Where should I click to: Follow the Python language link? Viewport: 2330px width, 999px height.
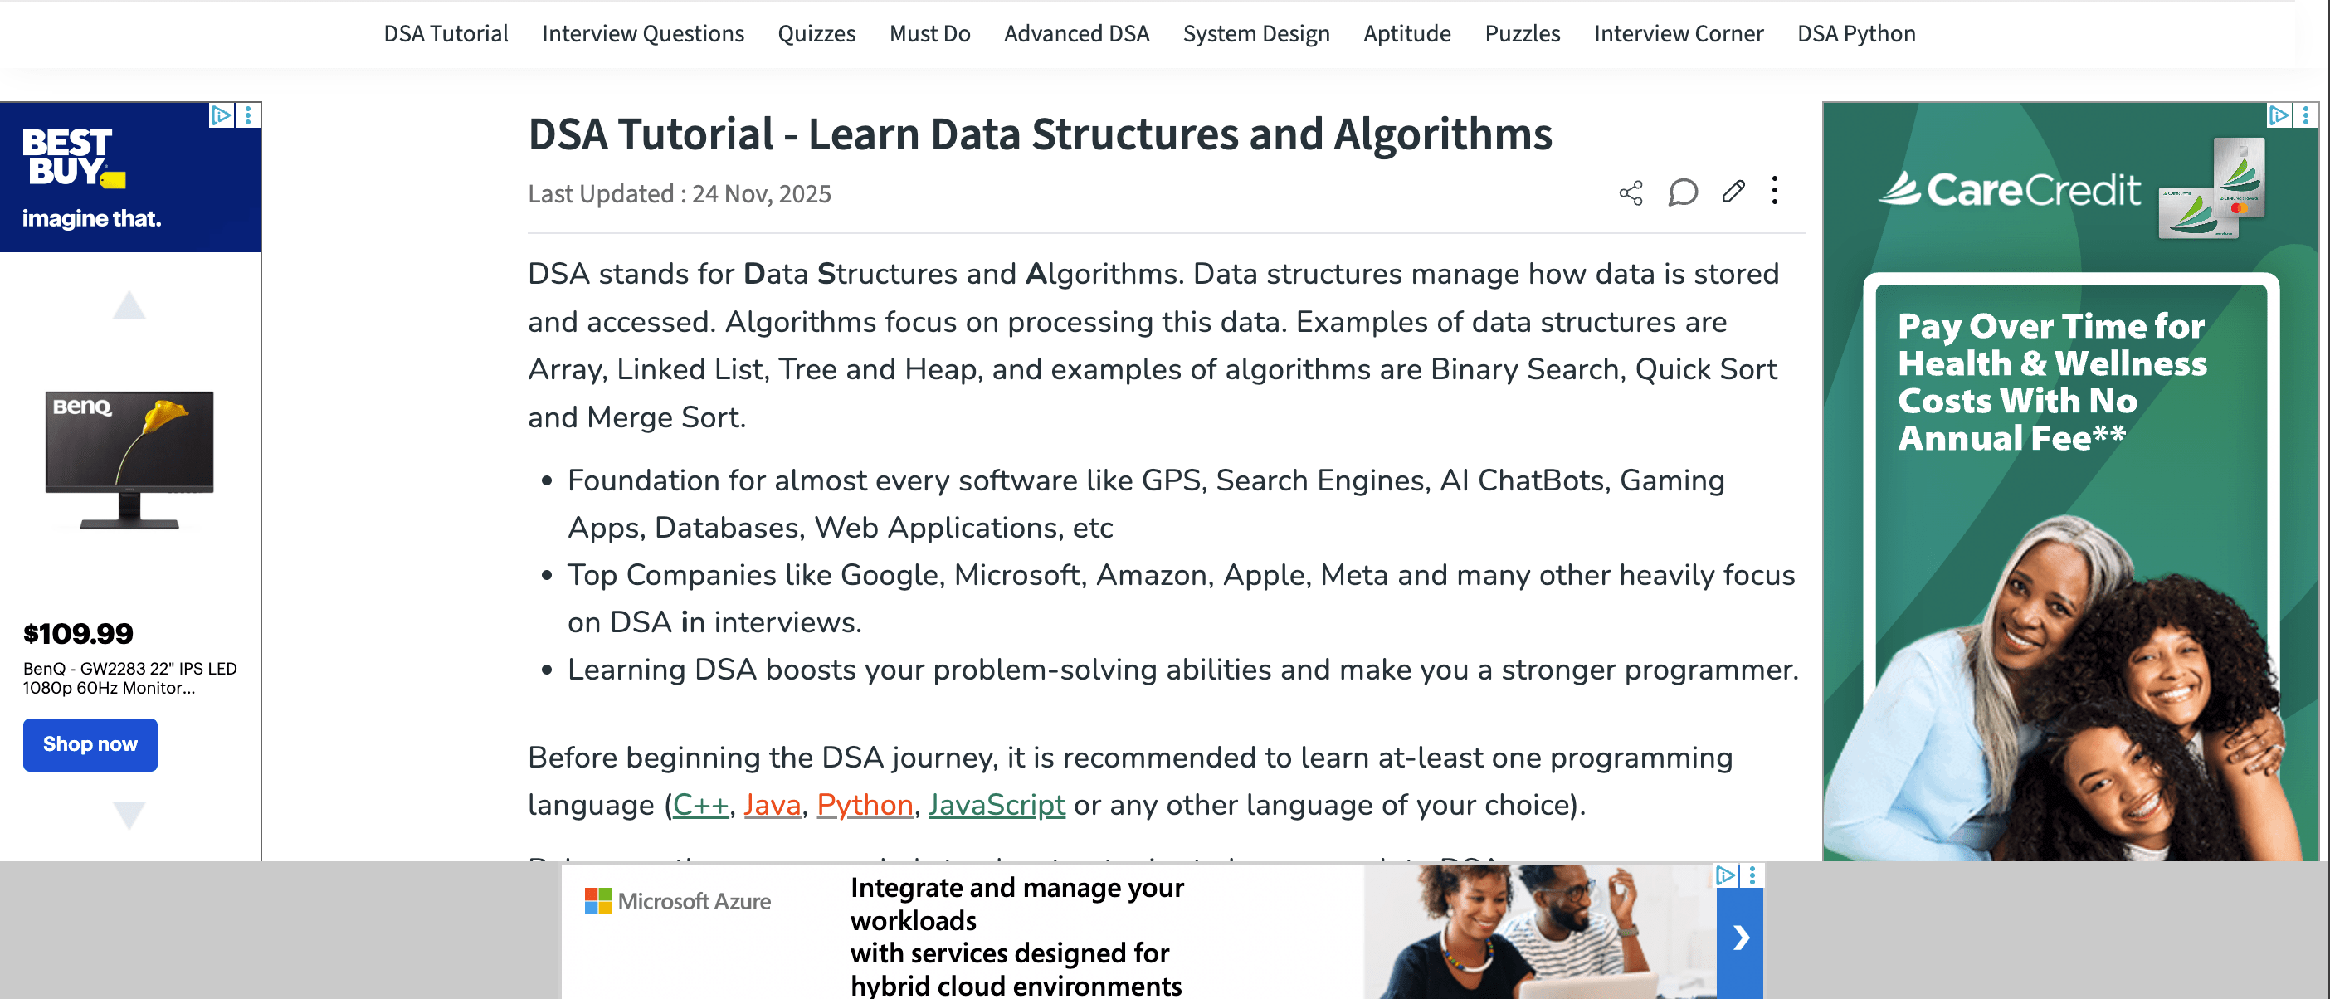coord(864,805)
